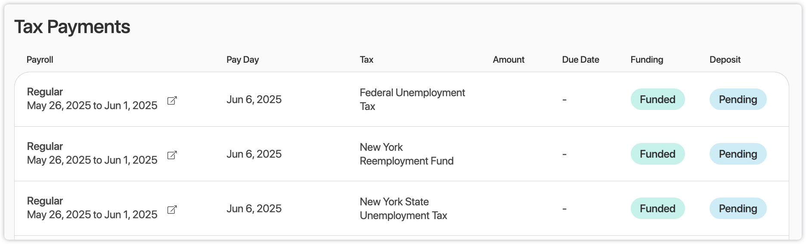Screen dimensions: 806x244
Task: Sort by the Pay Day column header
Action: [x=242, y=60]
